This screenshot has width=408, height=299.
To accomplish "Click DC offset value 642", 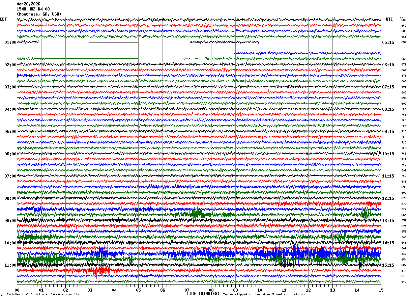I will coord(404,282).
